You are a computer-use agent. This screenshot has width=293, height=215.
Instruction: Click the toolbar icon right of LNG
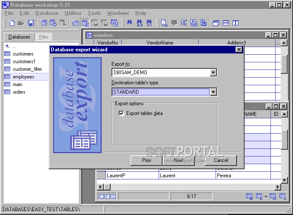click(203, 23)
